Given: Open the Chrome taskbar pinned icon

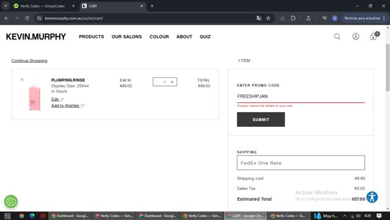Looking at the screenshot, I should (21, 216).
